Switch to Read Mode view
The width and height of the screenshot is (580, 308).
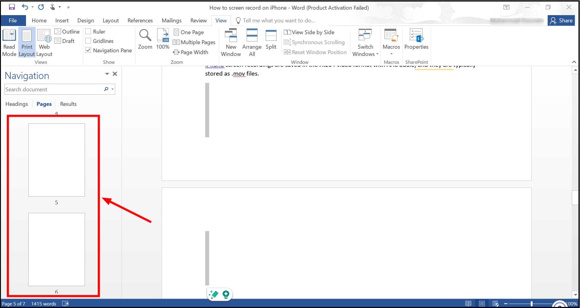(9, 43)
